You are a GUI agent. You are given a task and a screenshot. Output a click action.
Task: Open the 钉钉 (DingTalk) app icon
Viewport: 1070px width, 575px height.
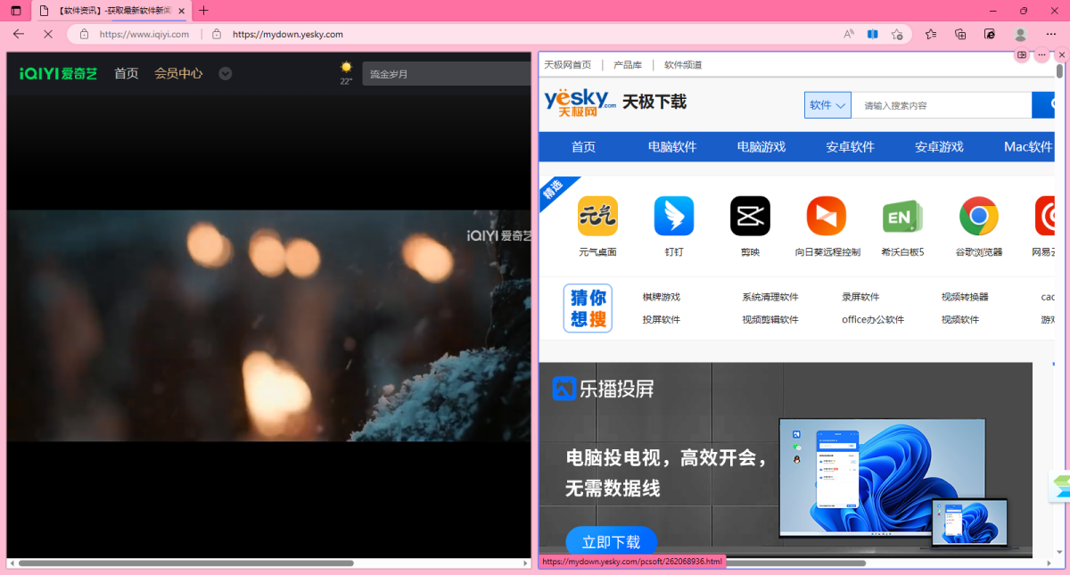pyautogui.click(x=673, y=216)
